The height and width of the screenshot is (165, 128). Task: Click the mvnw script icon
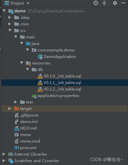(x=17, y=135)
